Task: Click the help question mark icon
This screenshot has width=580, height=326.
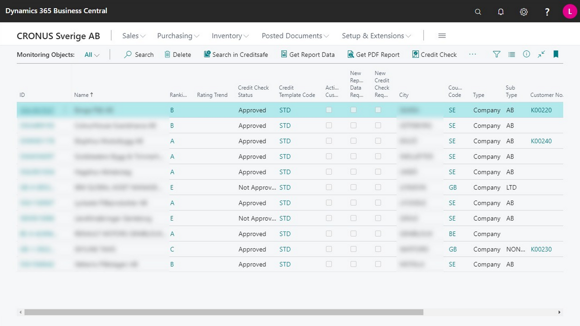Action: tap(547, 11)
